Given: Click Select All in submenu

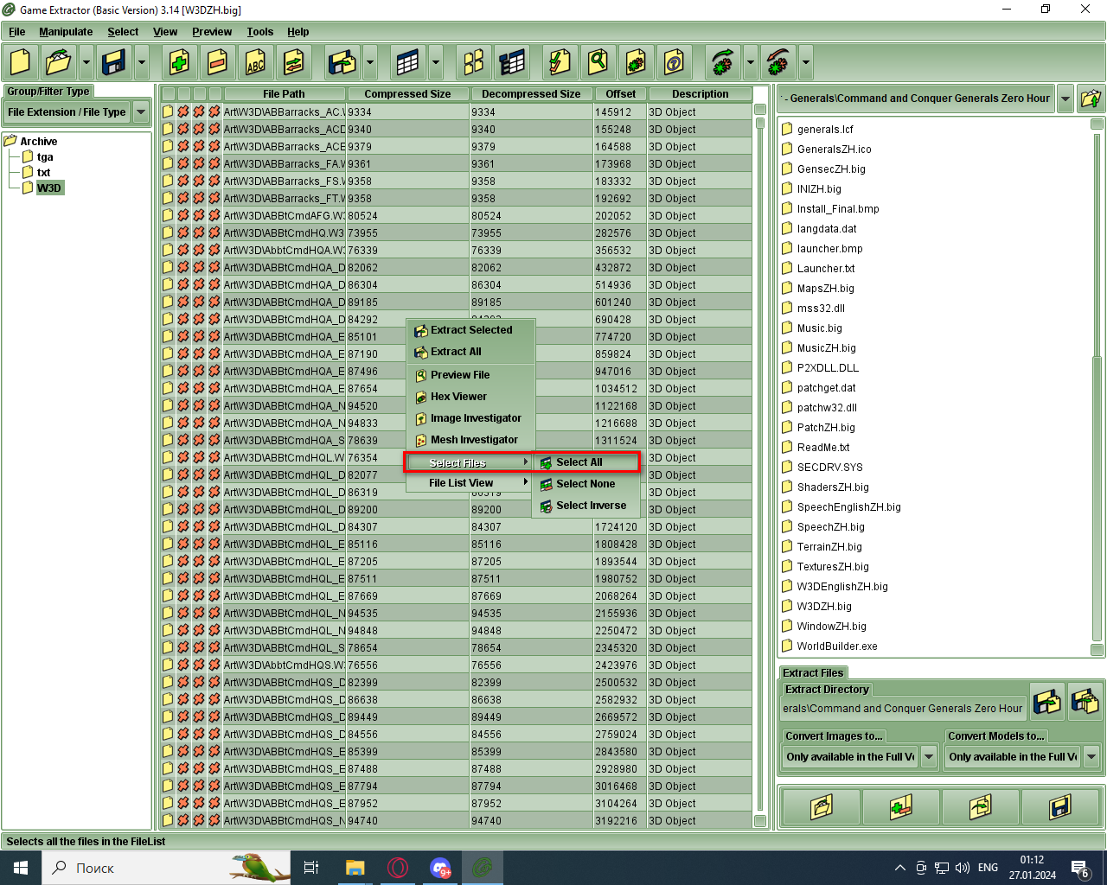Looking at the screenshot, I should (x=586, y=462).
